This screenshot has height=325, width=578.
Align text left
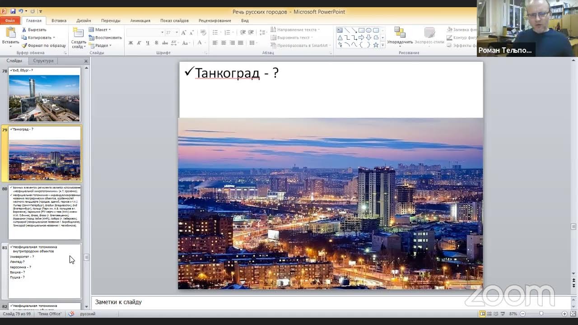tap(215, 43)
